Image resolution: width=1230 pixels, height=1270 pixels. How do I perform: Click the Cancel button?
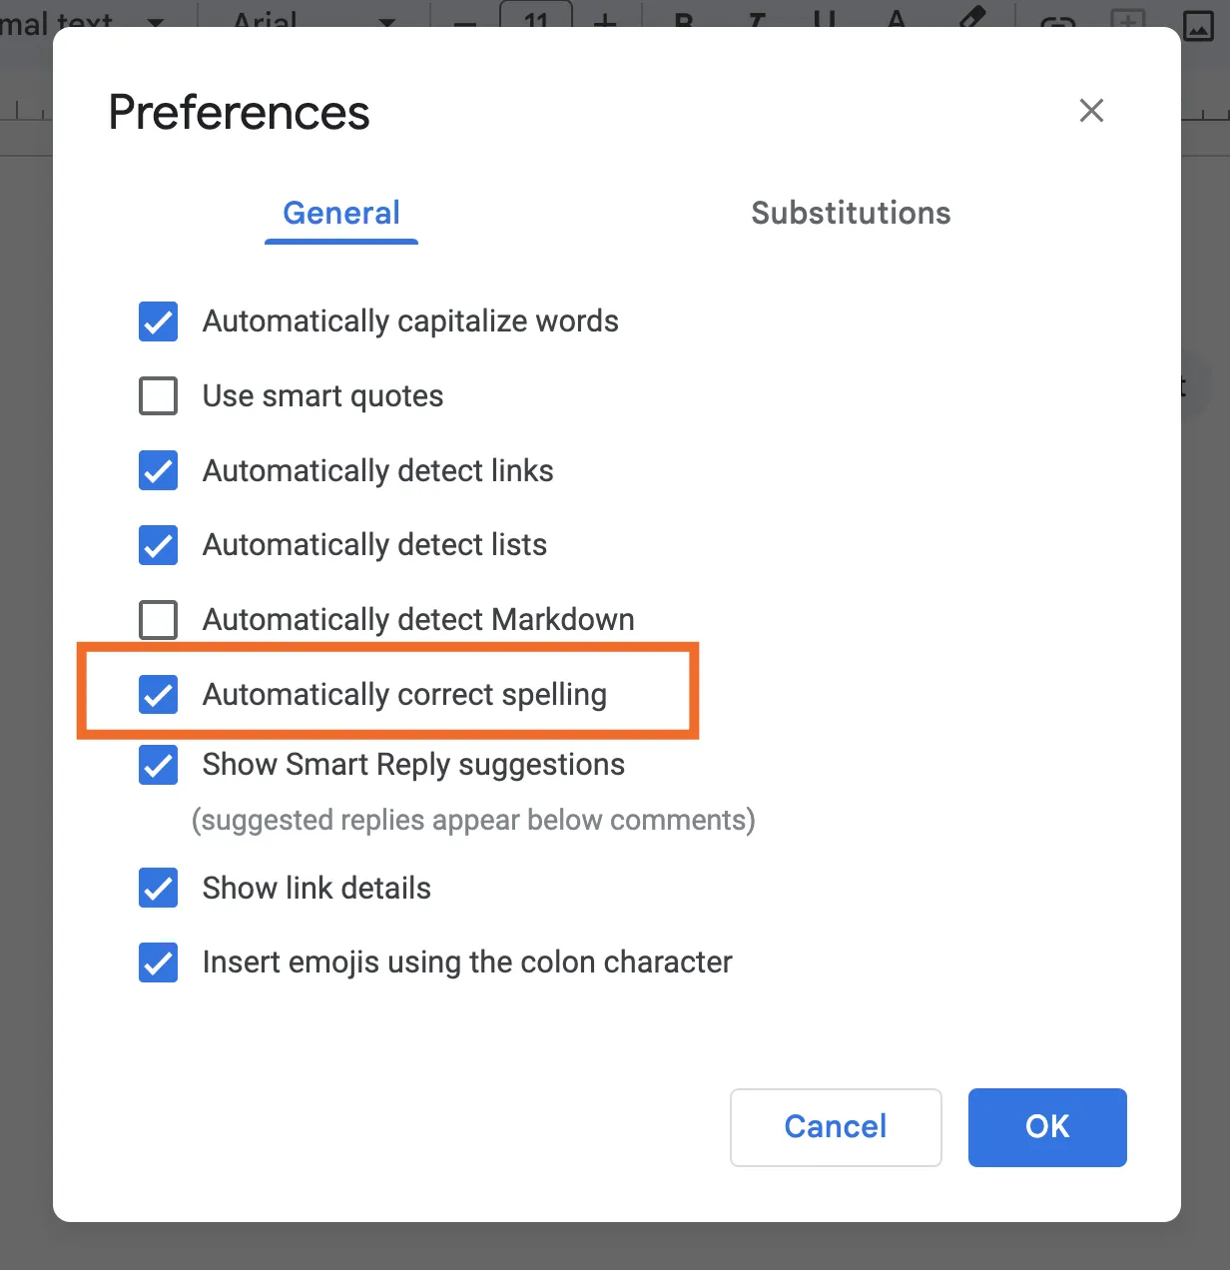[x=836, y=1127]
